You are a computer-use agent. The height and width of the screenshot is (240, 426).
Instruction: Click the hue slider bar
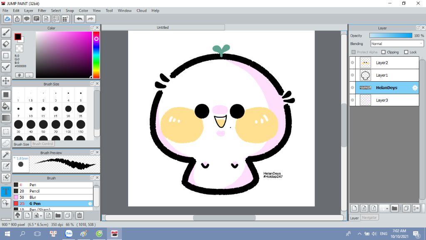point(97,55)
